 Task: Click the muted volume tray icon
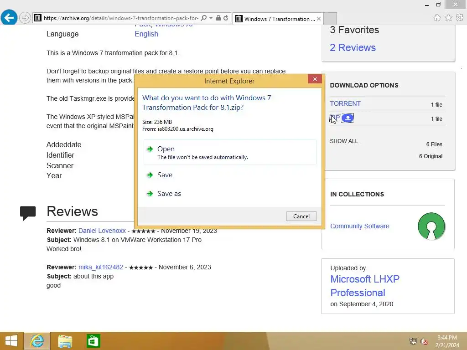(424, 341)
